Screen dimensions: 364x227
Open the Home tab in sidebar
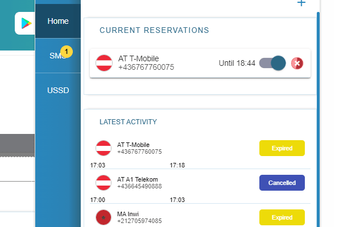[x=58, y=21]
